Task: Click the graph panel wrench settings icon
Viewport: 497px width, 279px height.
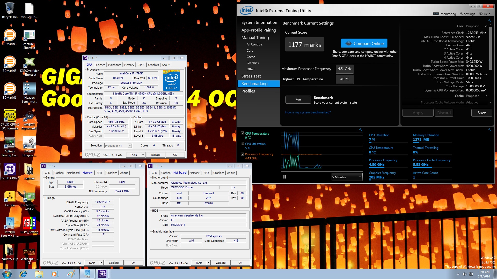Action: (x=361, y=130)
